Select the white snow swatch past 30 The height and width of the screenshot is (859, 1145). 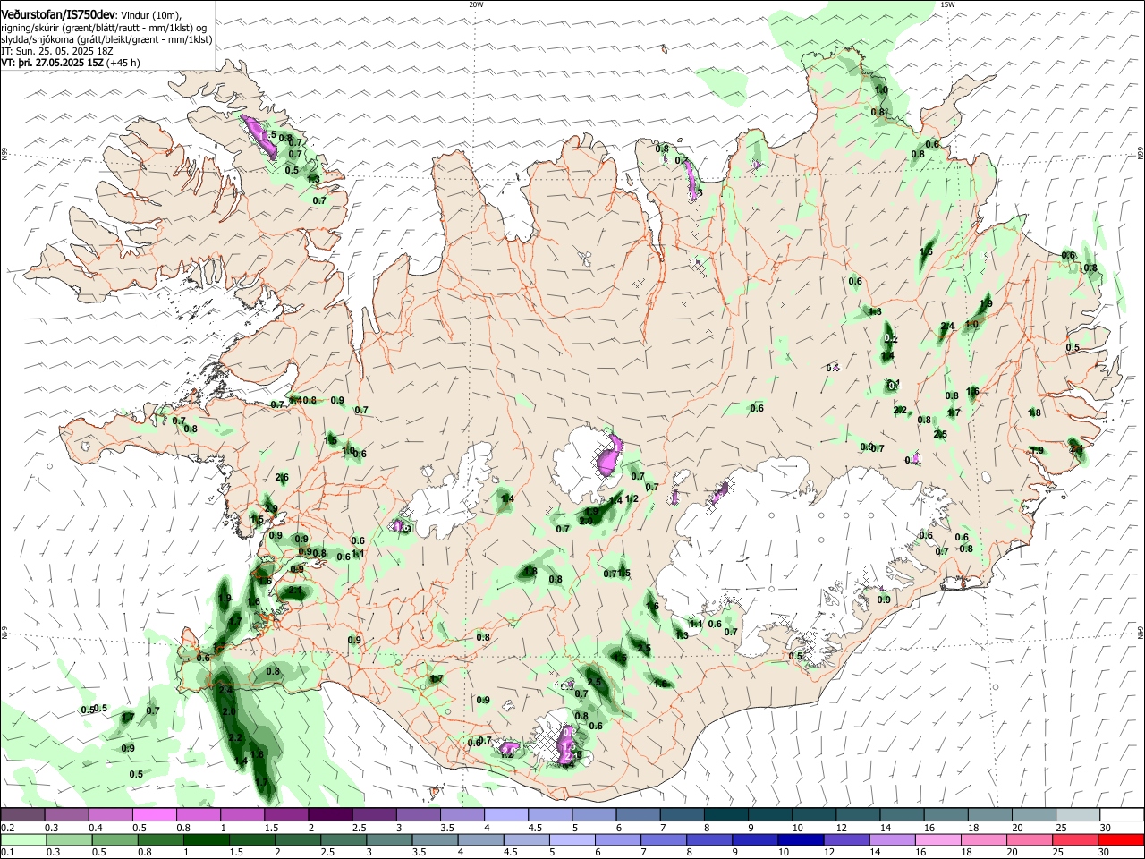1122,814
